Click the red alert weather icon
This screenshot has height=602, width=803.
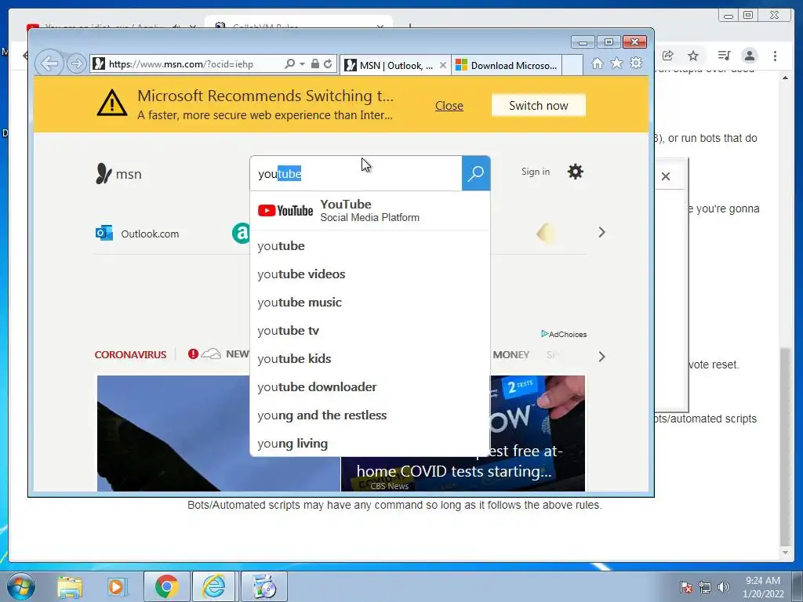(193, 354)
